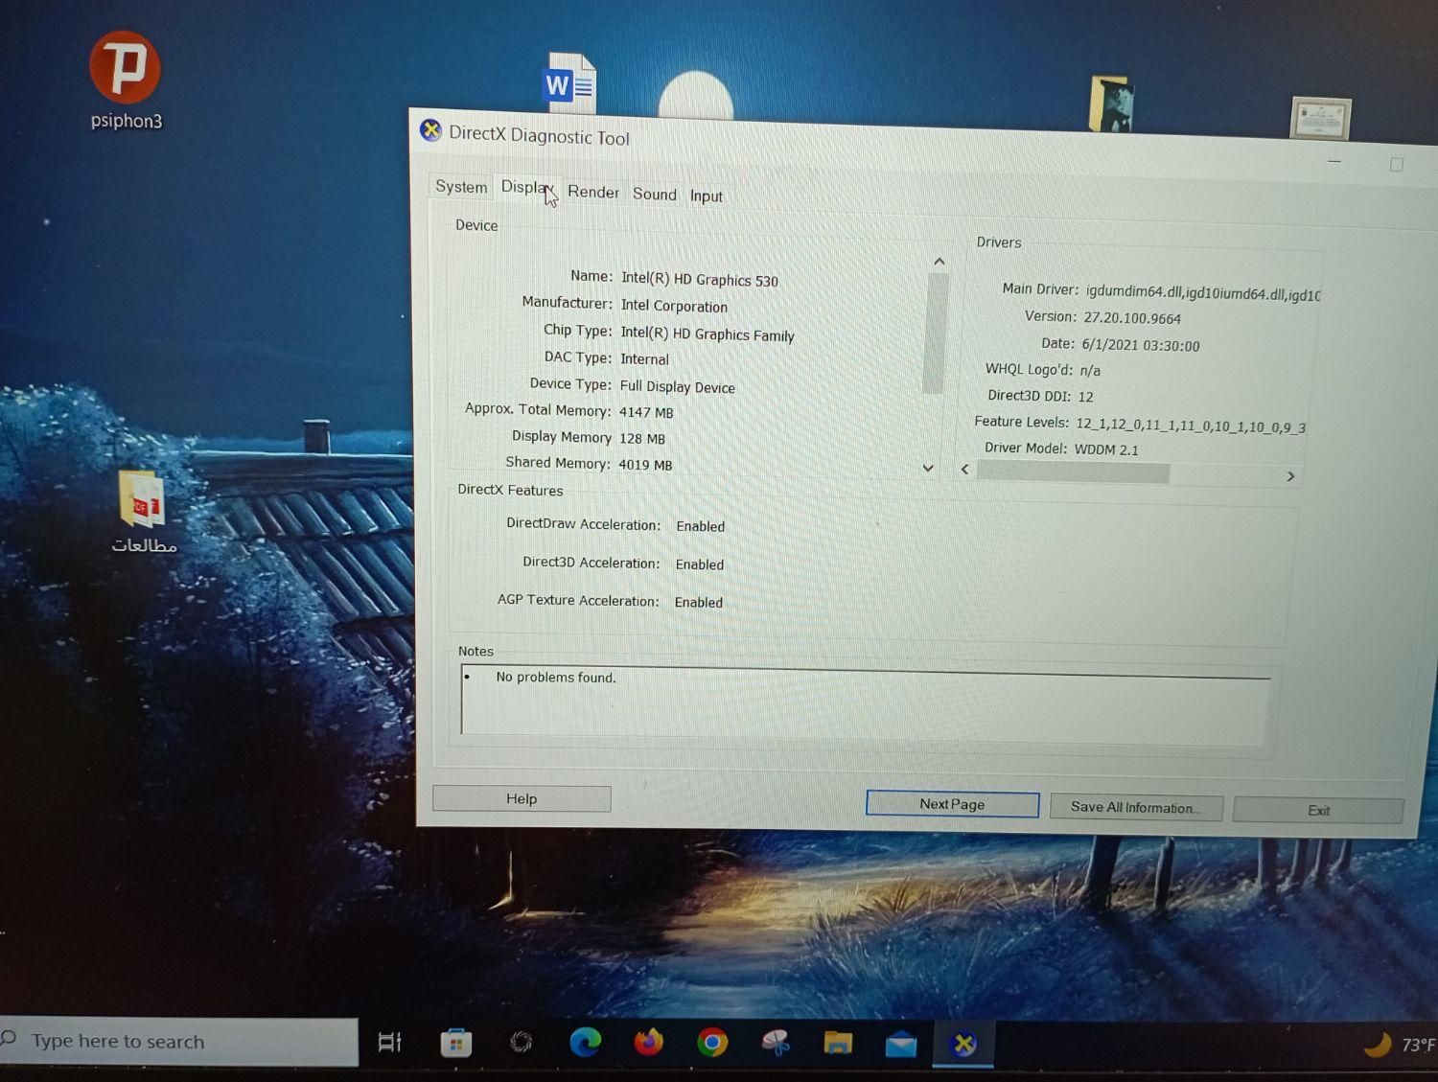Screen dimensions: 1438x1082
Task: Select Direct3D Acceleration Enabled value
Action: (700, 564)
